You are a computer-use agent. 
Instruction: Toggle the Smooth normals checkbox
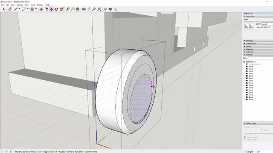245,137
